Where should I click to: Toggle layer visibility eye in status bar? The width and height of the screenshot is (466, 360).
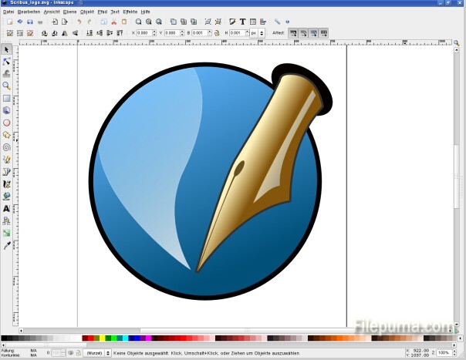70,352
